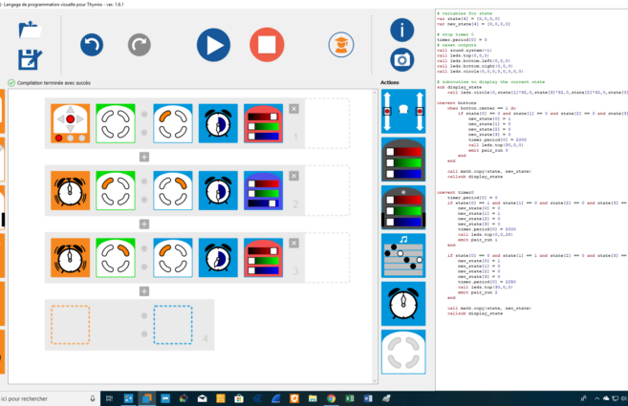Save the current program
628x406 pixels.
click(x=29, y=59)
